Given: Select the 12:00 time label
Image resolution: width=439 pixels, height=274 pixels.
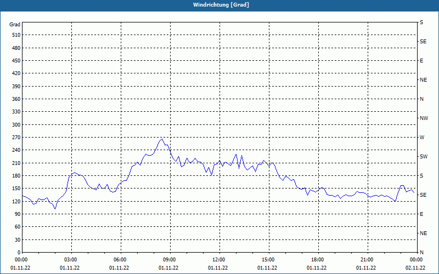Looking at the screenshot, I should pyautogui.click(x=219, y=260).
